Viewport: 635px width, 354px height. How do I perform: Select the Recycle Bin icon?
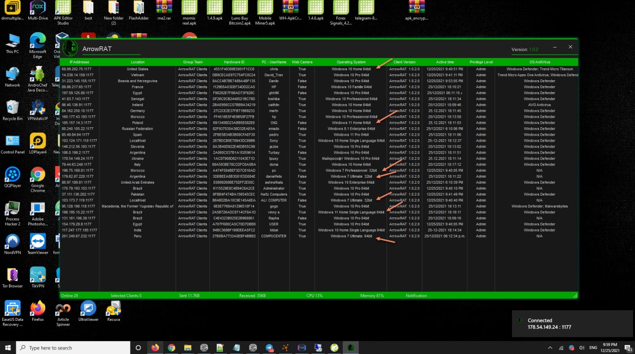tap(12, 111)
